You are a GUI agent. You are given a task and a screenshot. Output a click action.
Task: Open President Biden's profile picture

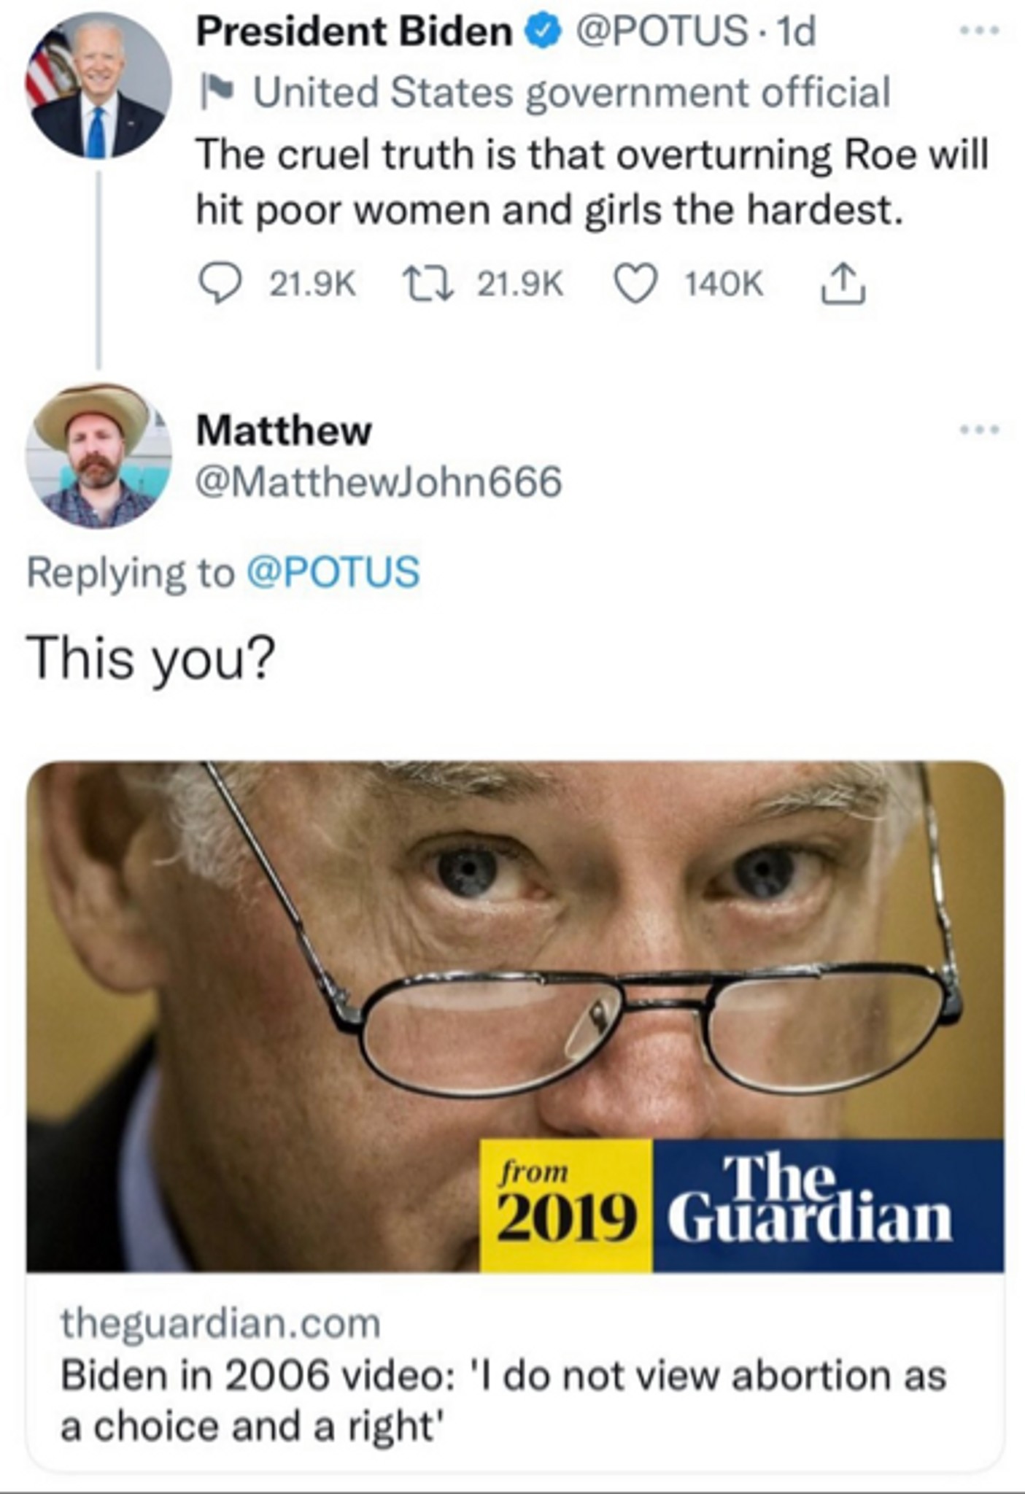tap(98, 85)
